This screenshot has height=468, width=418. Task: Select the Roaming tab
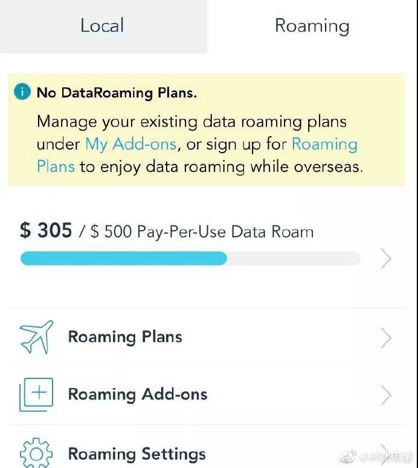tap(312, 25)
